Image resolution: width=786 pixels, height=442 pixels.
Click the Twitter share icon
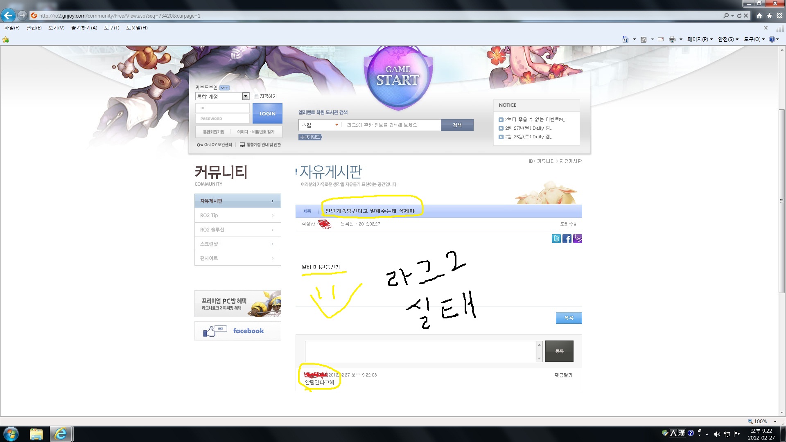click(556, 239)
